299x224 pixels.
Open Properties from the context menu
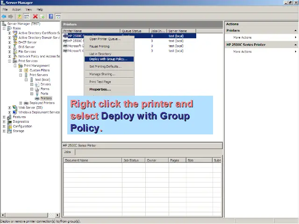pos(109,89)
